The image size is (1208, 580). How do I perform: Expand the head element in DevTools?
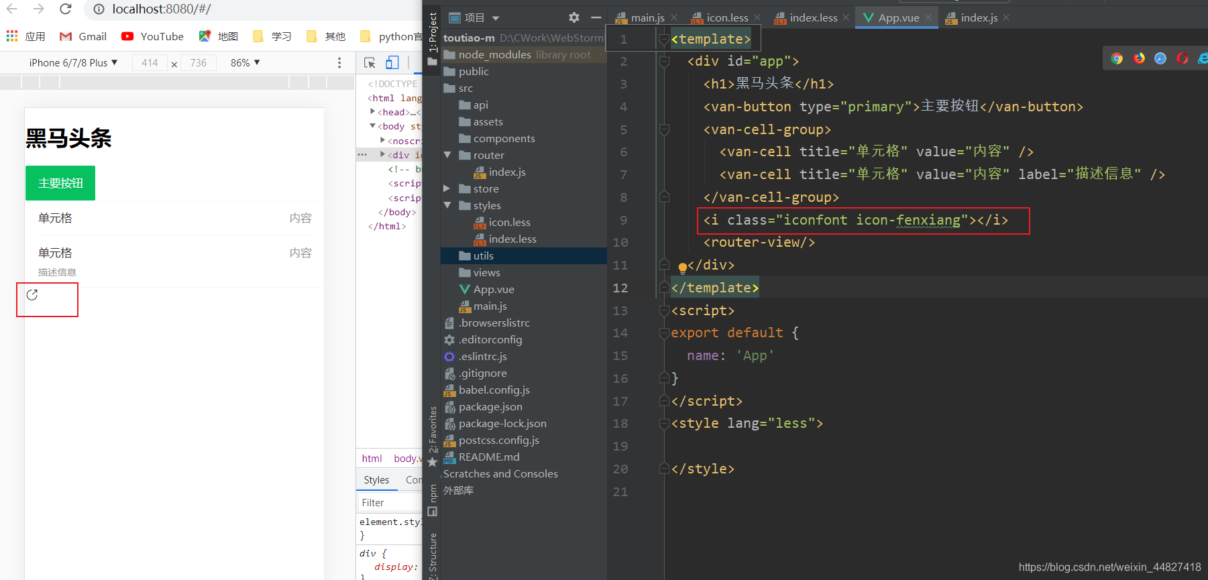[x=372, y=112]
